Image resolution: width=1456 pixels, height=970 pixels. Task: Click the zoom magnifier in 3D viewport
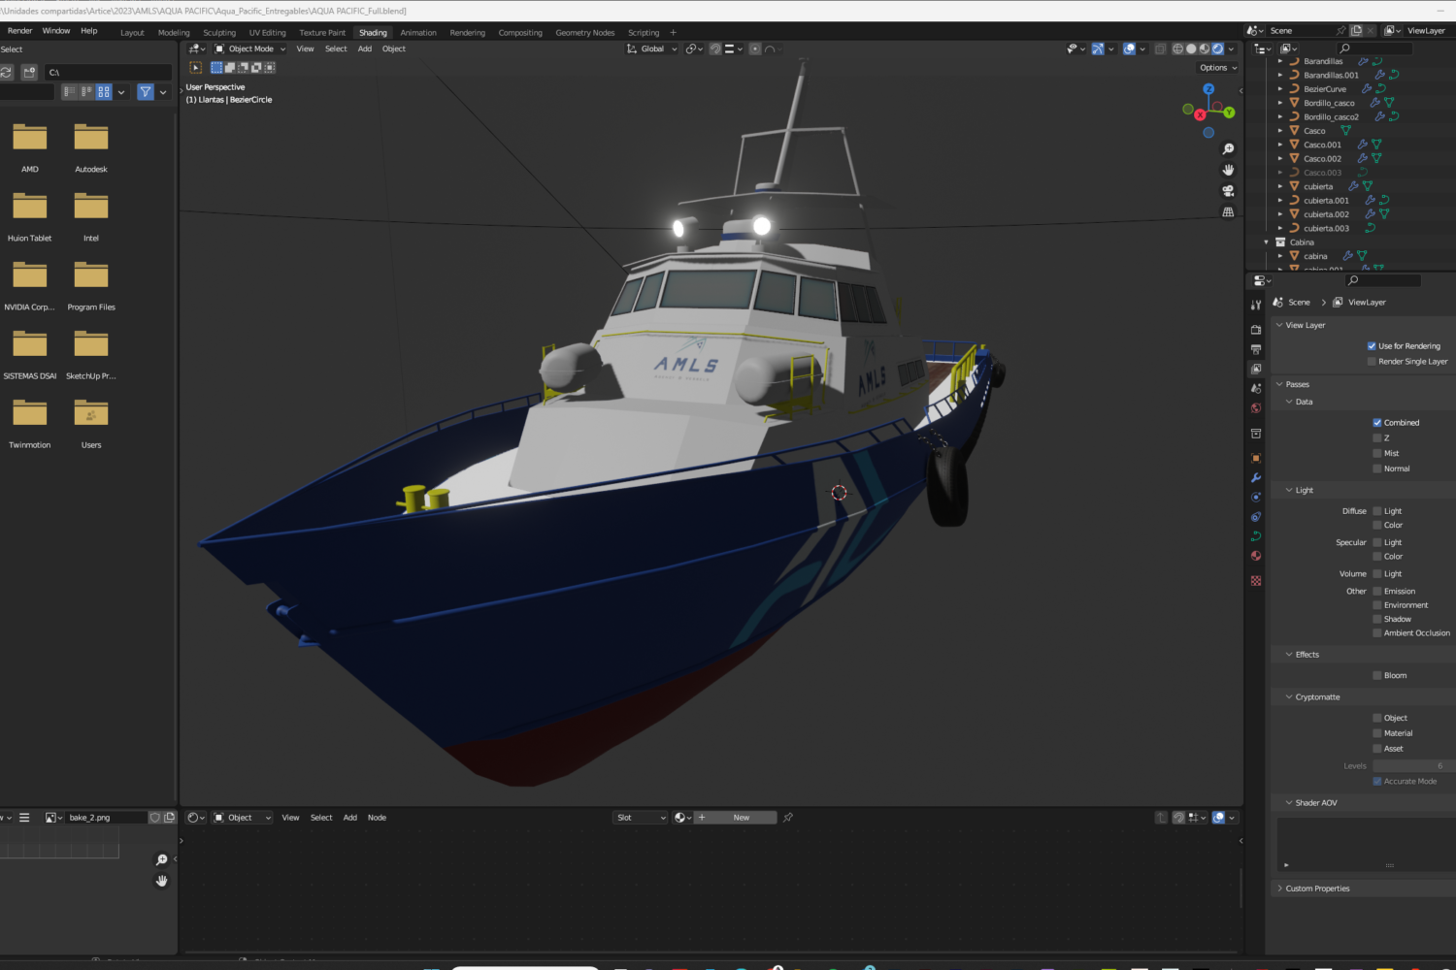click(x=1228, y=149)
